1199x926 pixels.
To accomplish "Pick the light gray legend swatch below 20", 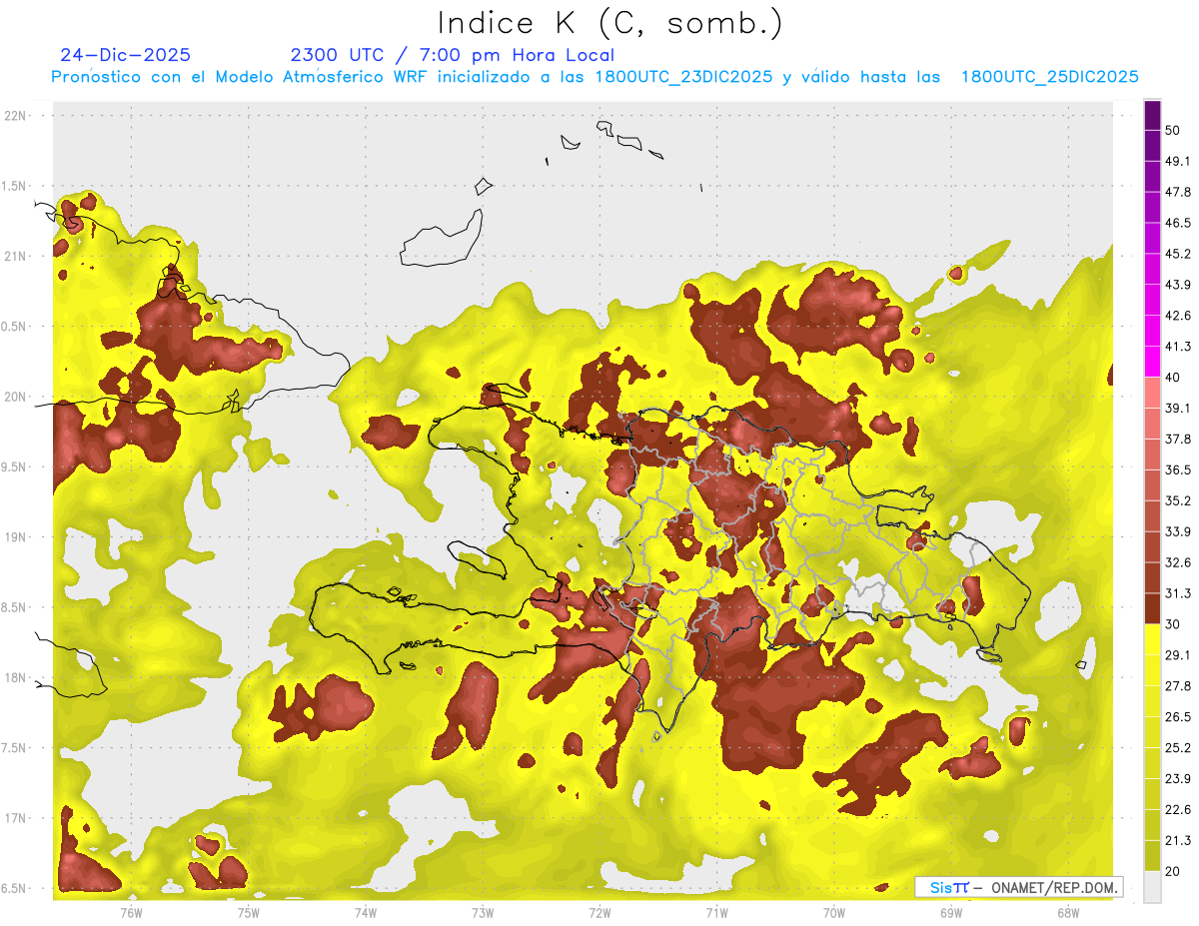I will point(1152,886).
